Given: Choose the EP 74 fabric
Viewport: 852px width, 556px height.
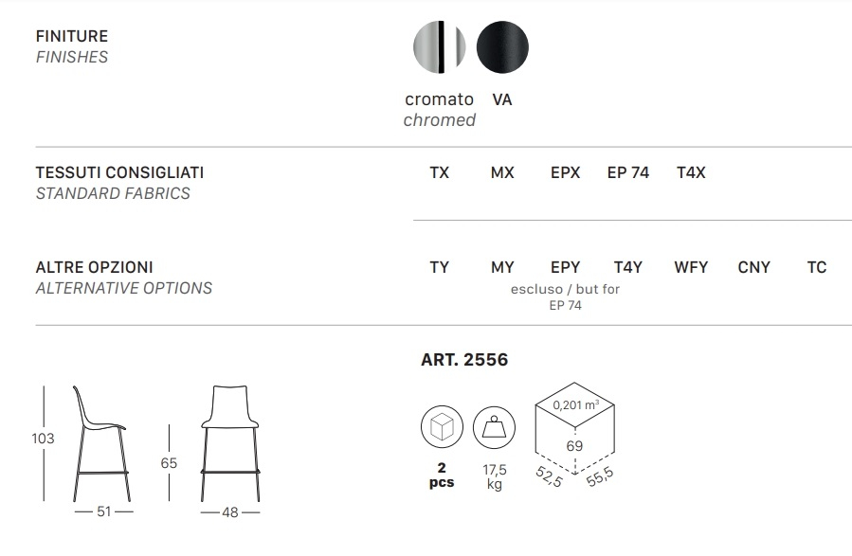Looking at the screenshot, I should pyautogui.click(x=628, y=173).
